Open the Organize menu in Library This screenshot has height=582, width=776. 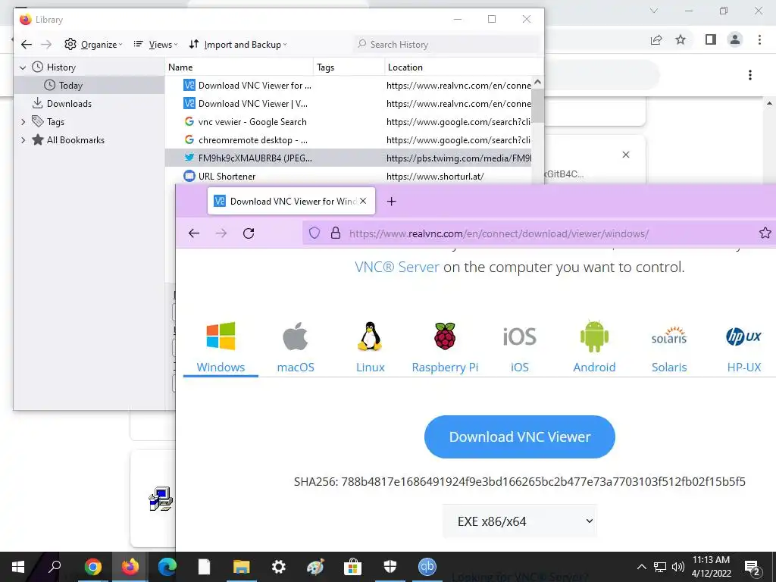point(93,45)
